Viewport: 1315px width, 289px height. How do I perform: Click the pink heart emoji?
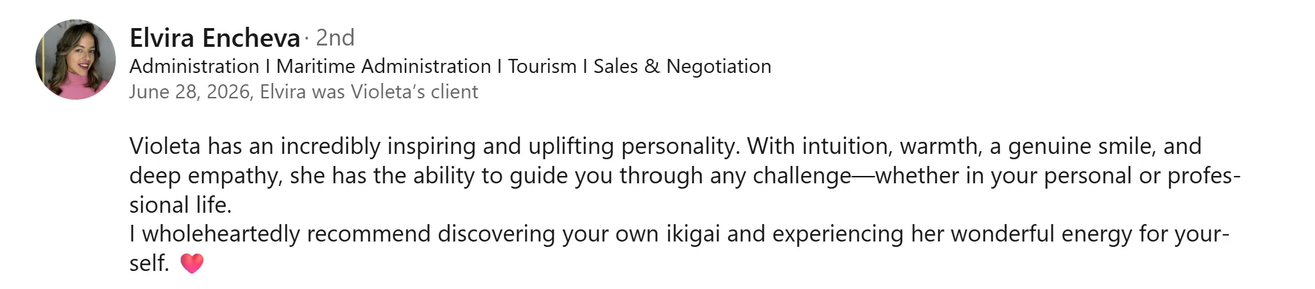click(x=191, y=264)
